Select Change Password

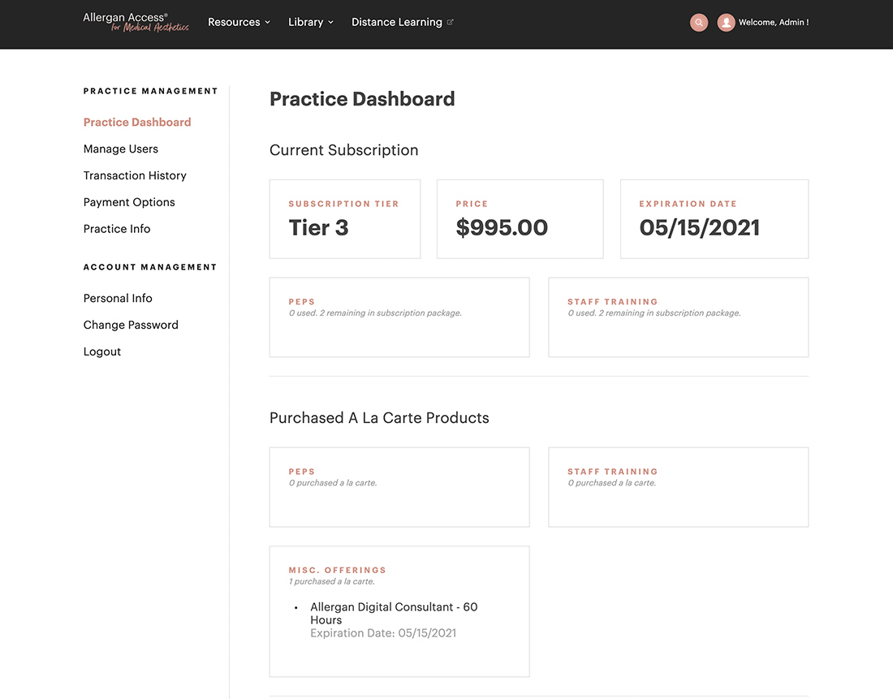point(131,325)
